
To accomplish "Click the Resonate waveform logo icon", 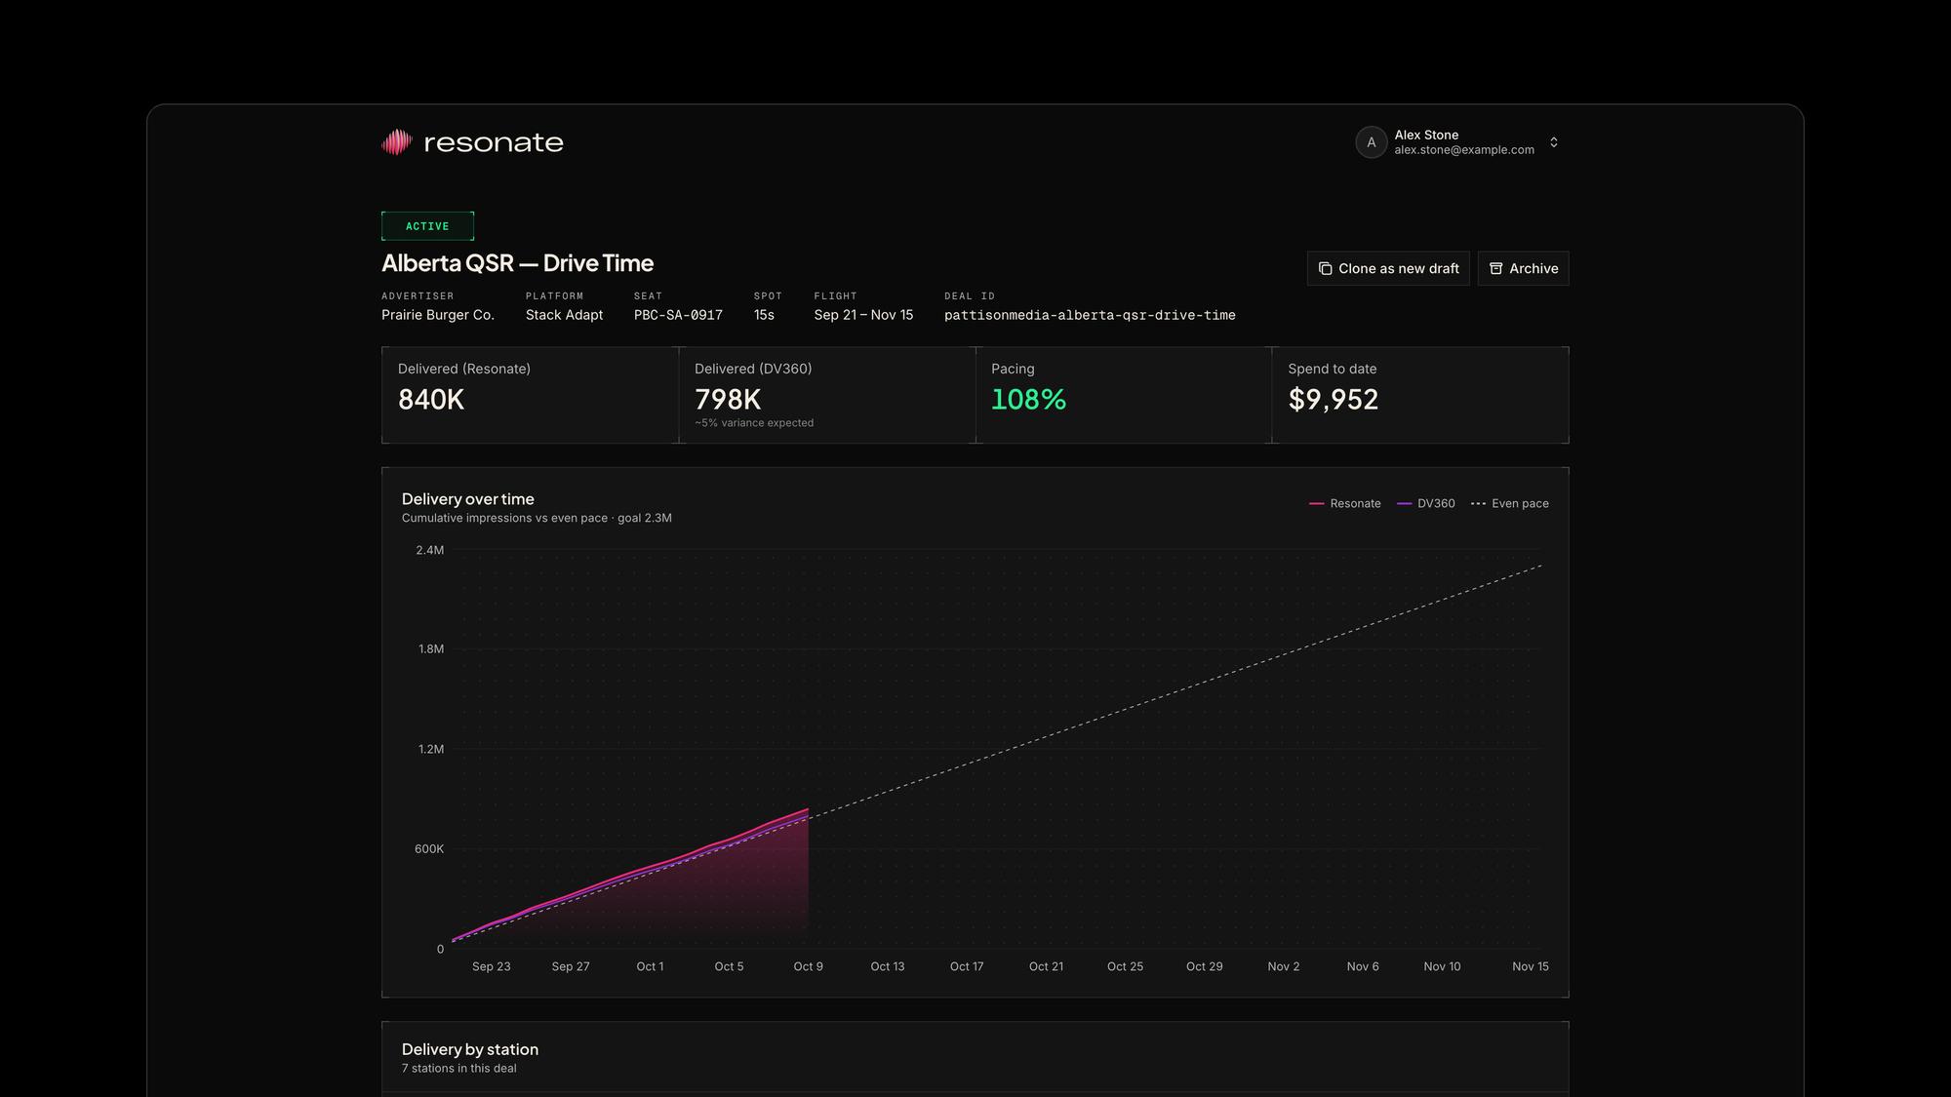I will pos(397,142).
